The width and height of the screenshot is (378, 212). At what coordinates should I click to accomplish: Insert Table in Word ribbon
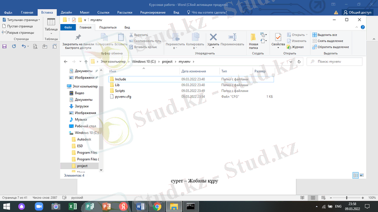(51, 26)
